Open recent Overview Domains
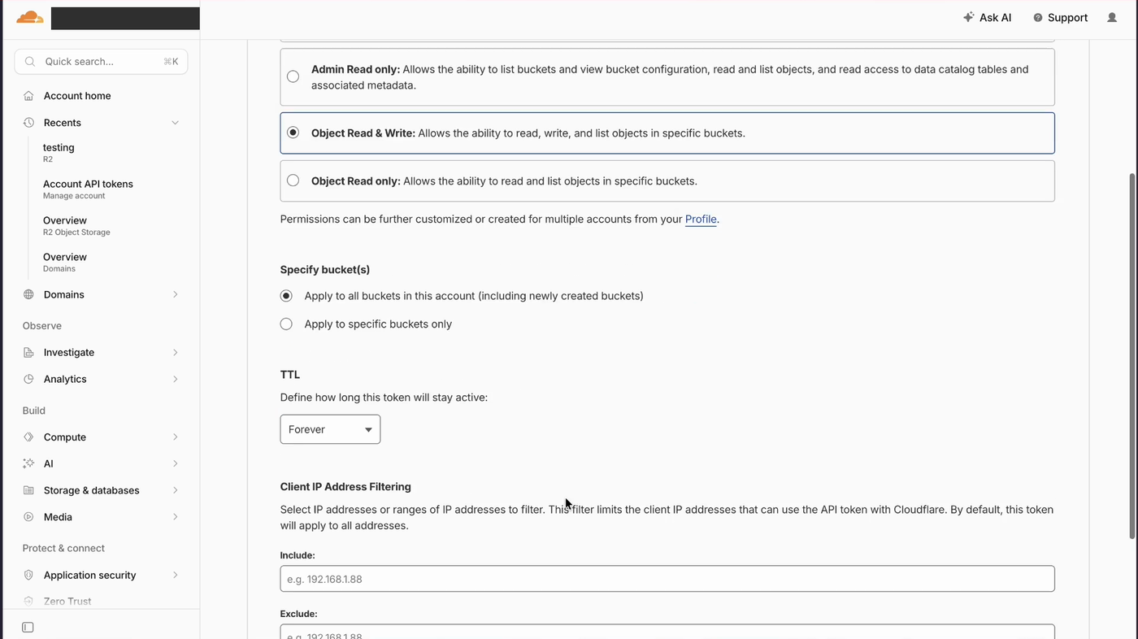 tap(65, 262)
